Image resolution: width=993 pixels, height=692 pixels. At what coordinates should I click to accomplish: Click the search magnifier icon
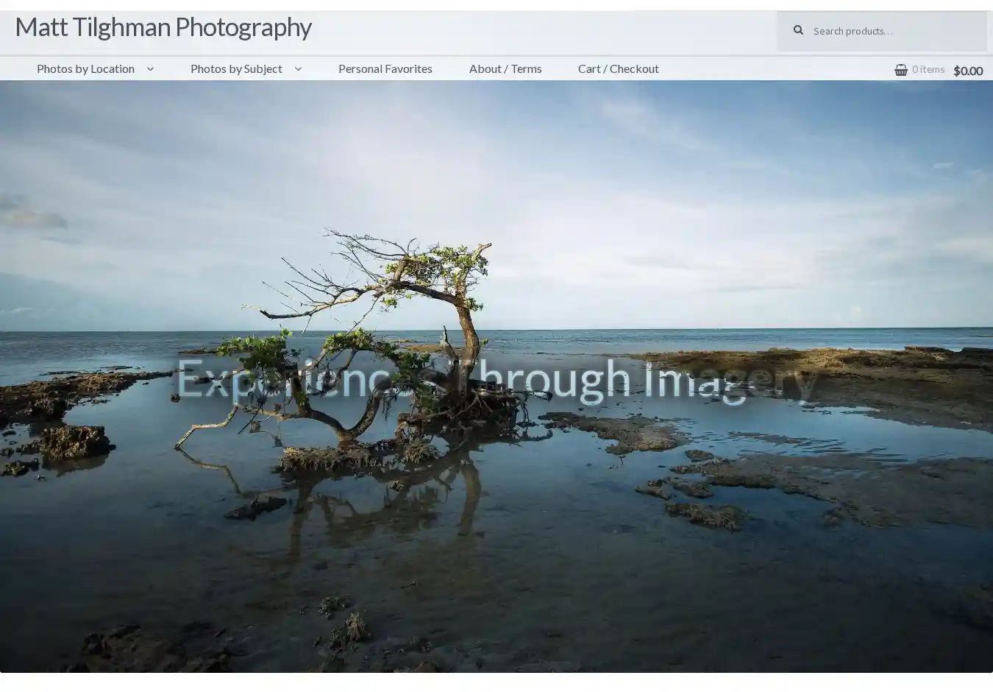coord(798,31)
